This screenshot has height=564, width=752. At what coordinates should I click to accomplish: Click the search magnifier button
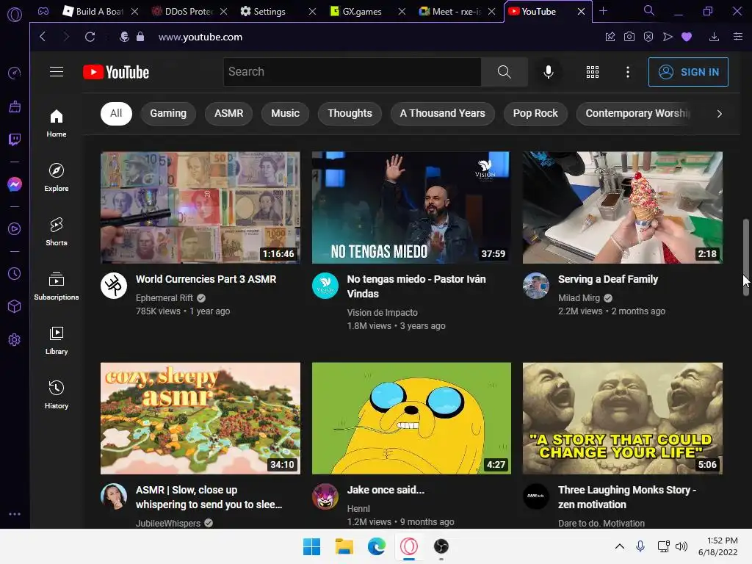(x=504, y=72)
